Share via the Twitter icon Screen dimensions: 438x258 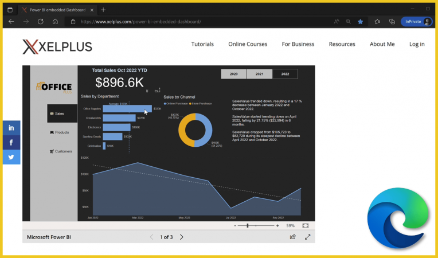11,157
